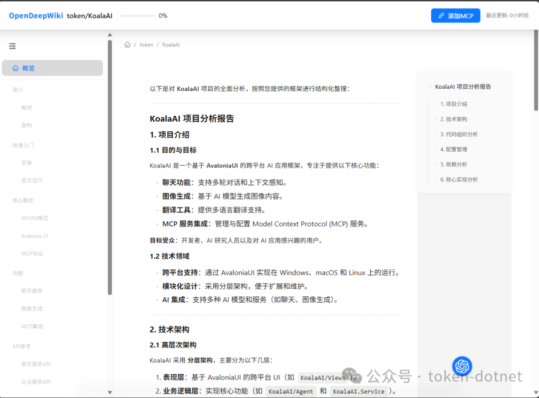Click KoalaAI in the breadcrumb
The height and width of the screenshot is (398, 539).
171,45
